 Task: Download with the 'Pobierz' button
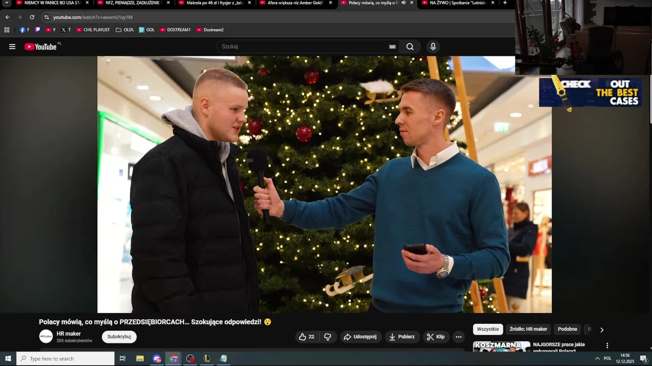click(402, 337)
